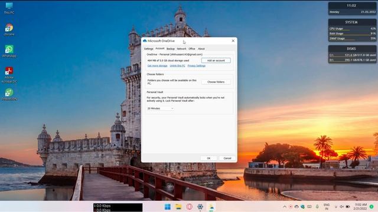Click the CPU Usage bar in widget

(x=352, y=29)
